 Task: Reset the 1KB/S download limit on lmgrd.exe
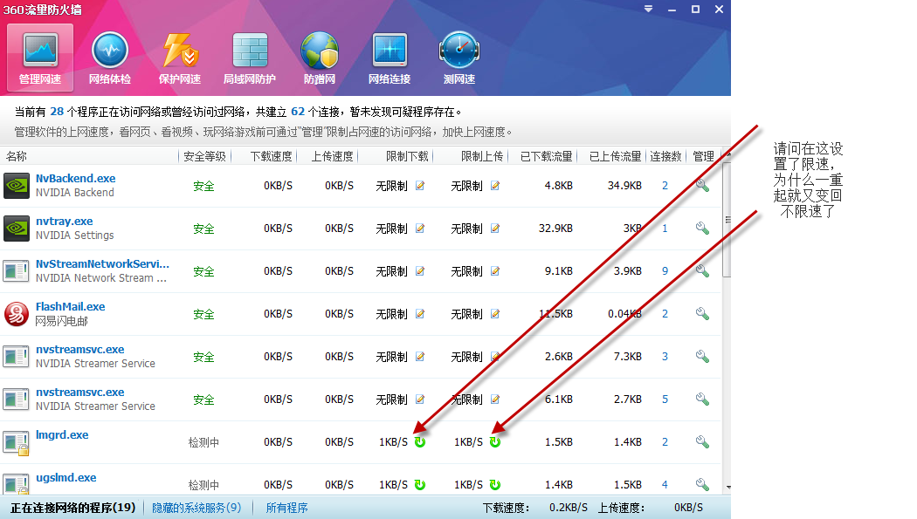click(x=420, y=442)
